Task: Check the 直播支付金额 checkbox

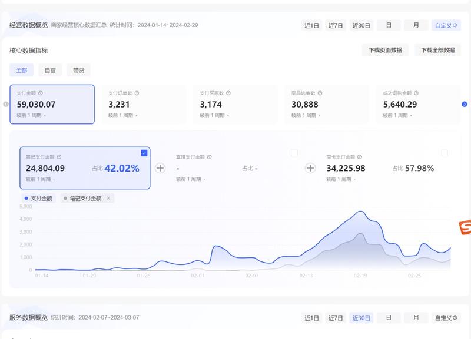Action: point(294,153)
